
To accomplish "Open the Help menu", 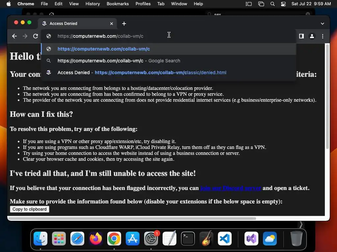I will click(x=198, y=4).
